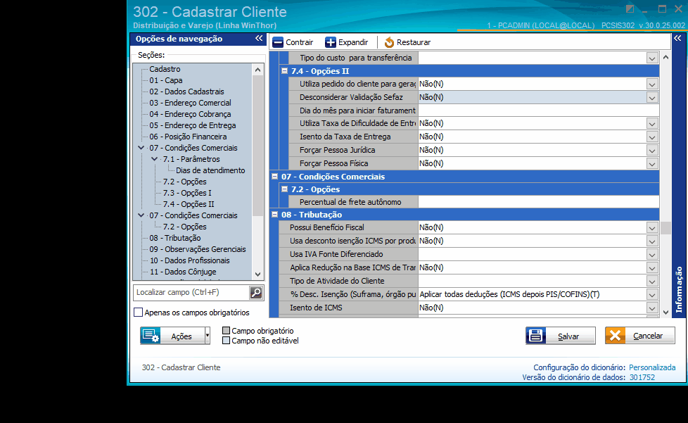Click the Campo obrigatório legend box
The image size is (688, 423).
click(227, 331)
